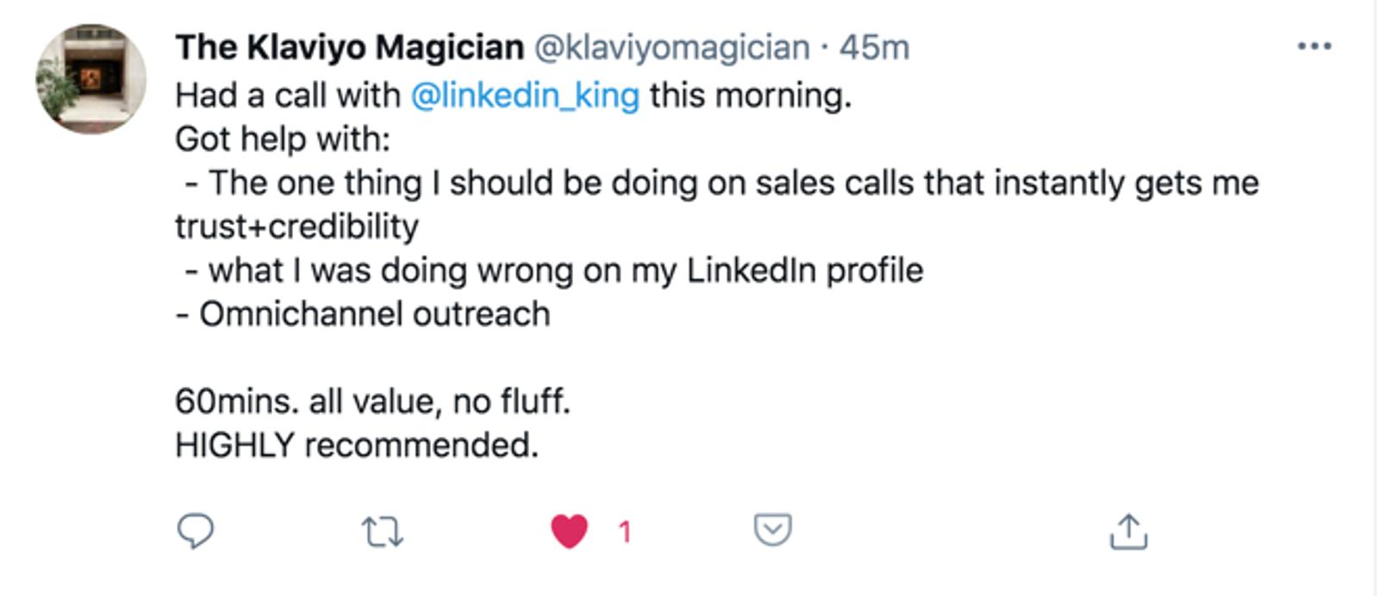
Task: Open the @klaviyomagician handle
Action: (672, 47)
